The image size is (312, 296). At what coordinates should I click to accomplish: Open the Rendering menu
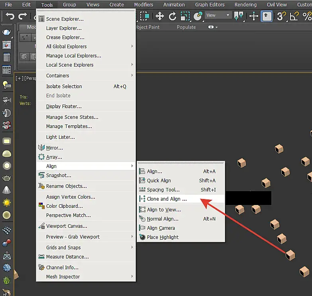tap(245, 4)
